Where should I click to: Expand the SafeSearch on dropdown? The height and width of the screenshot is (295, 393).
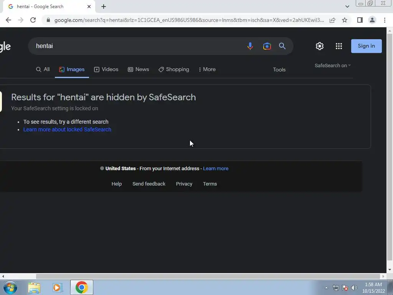click(333, 65)
